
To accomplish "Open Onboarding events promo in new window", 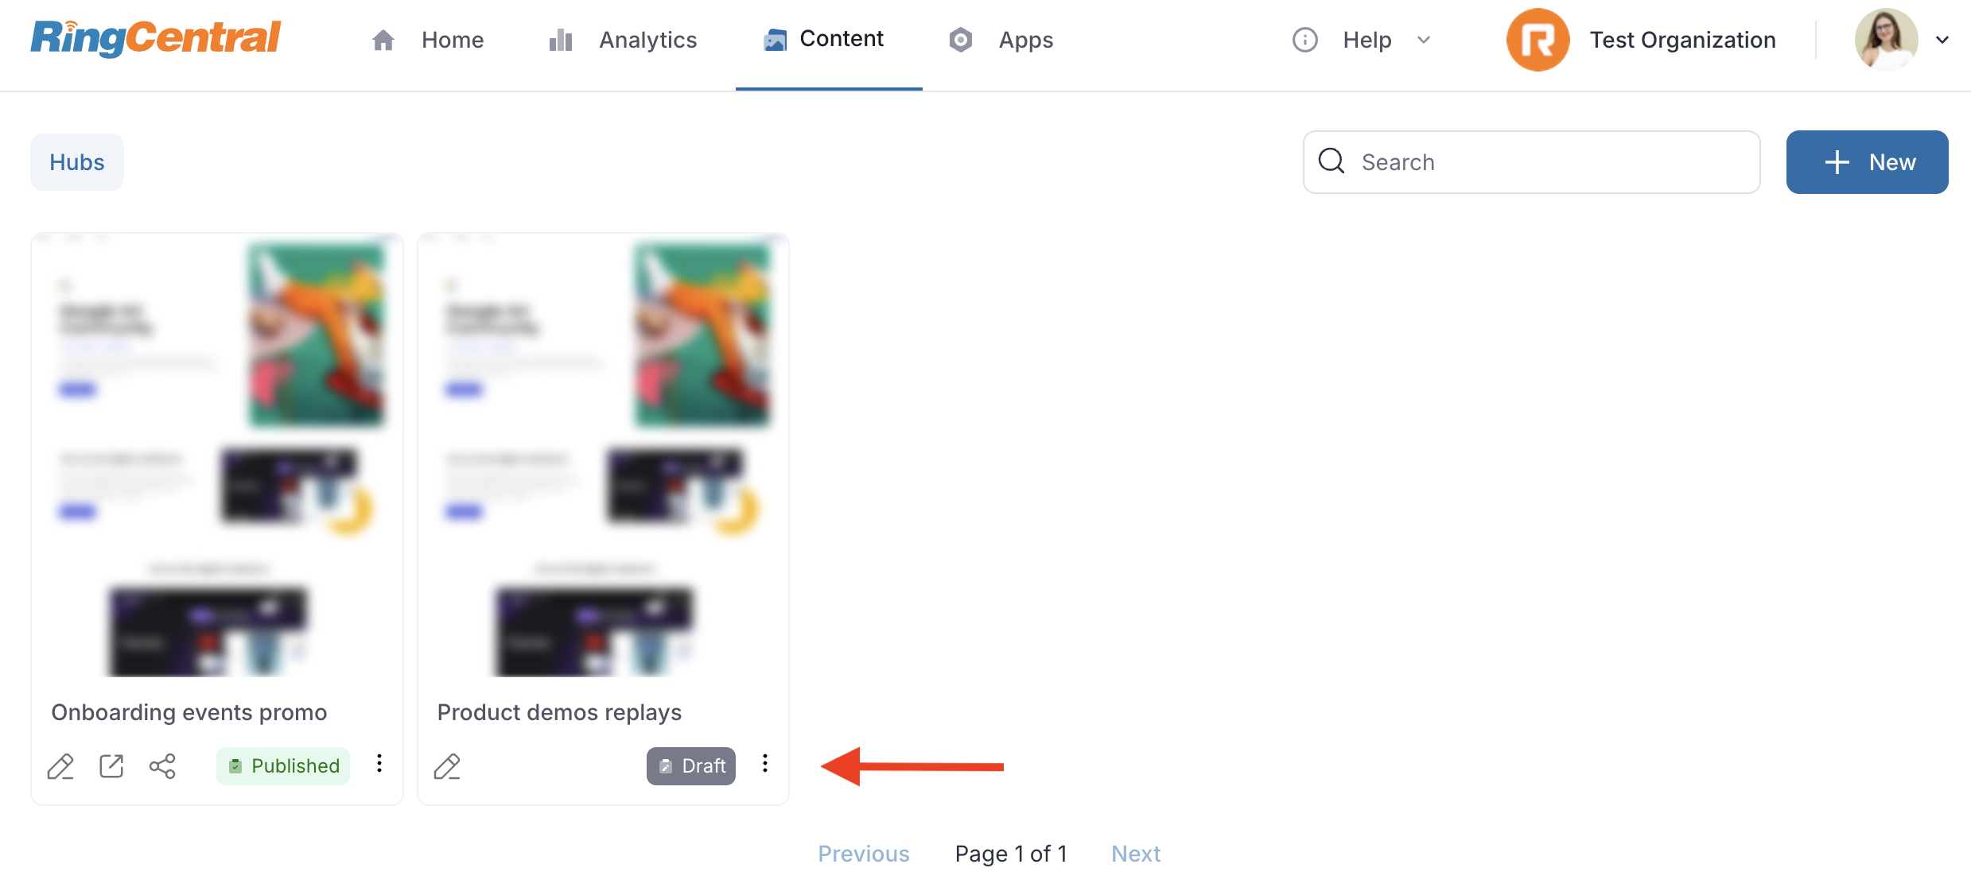I will [111, 766].
